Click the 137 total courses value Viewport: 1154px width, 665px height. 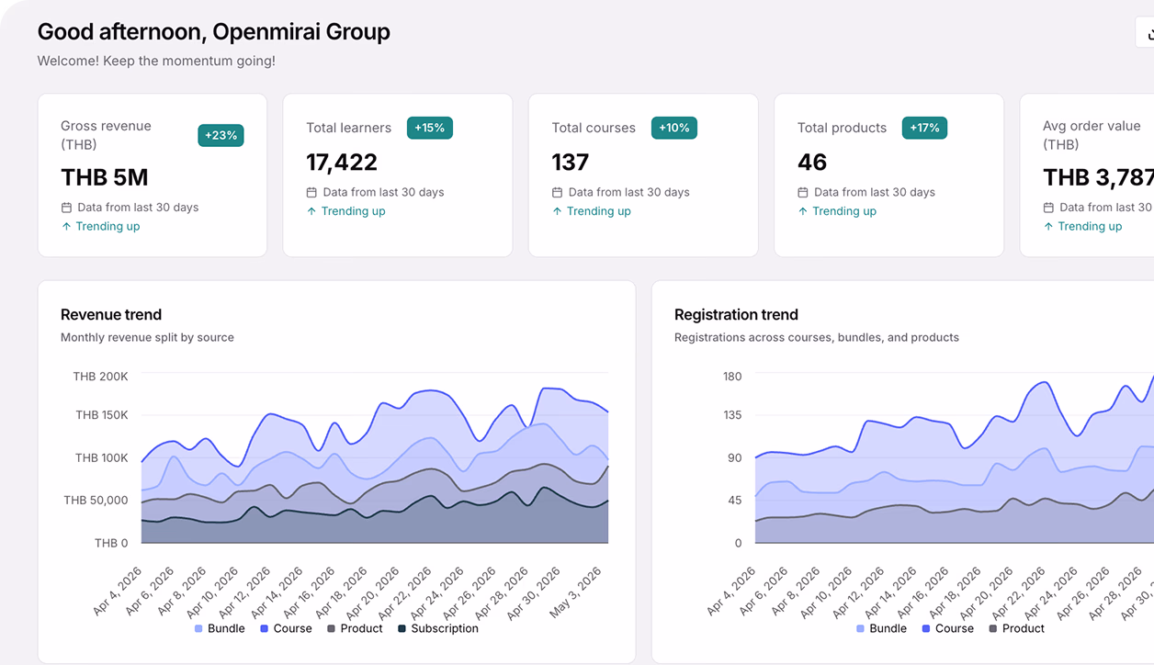[570, 163]
